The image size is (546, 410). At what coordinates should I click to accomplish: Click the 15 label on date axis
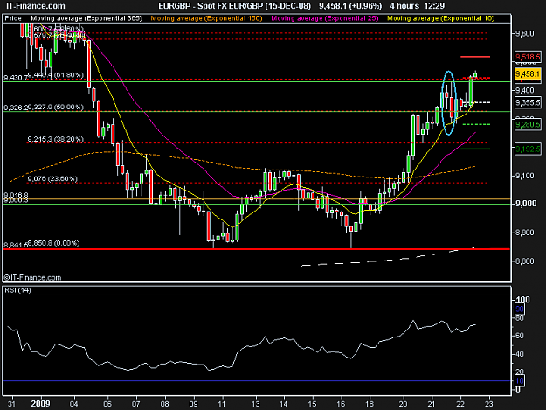(313, 404)
